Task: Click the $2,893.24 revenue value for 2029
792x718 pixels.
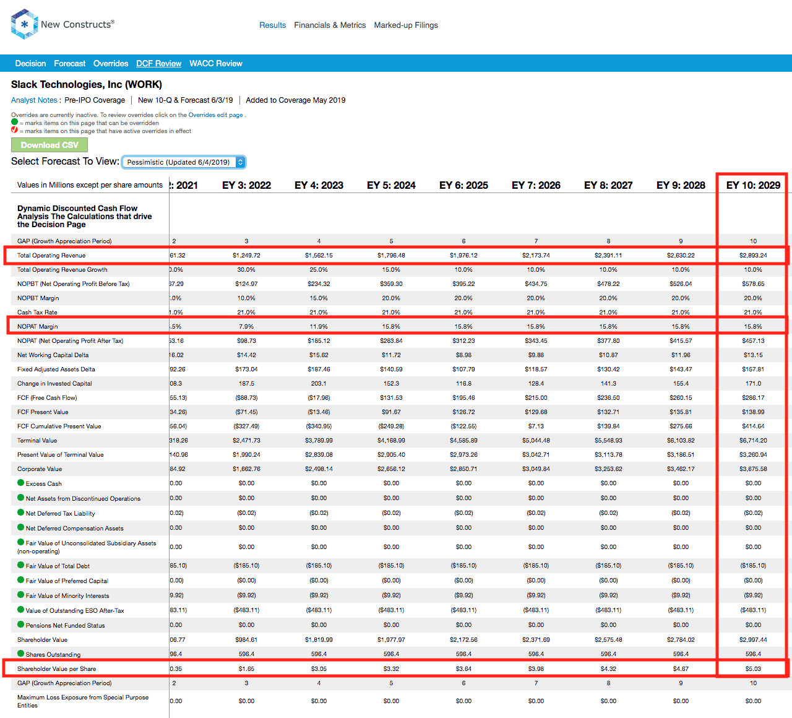Action: 753,256
